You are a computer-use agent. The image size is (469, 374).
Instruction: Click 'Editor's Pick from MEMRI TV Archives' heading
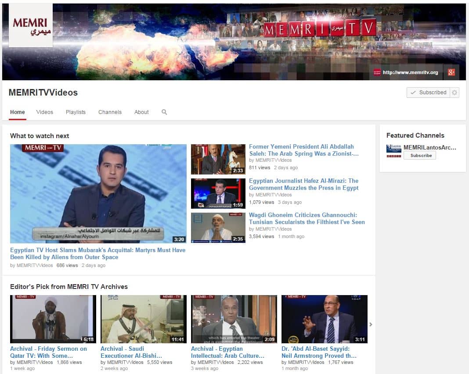69,287
